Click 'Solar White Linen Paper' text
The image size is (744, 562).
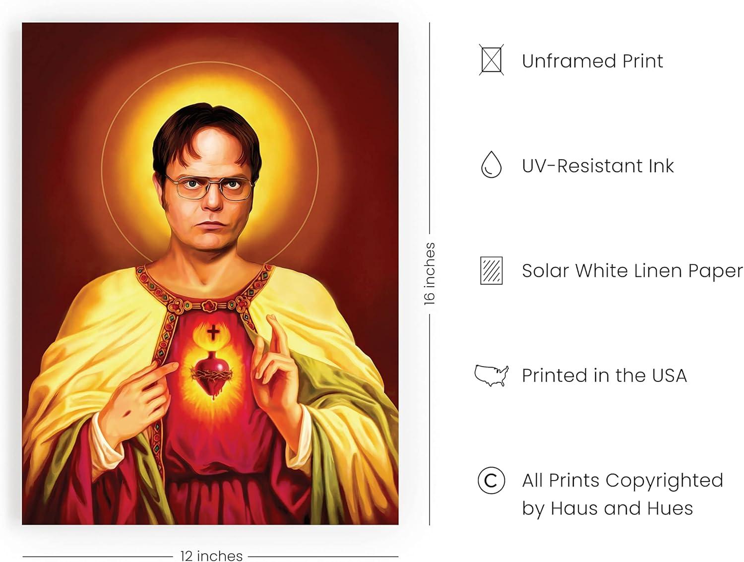[x=632, y=271]
